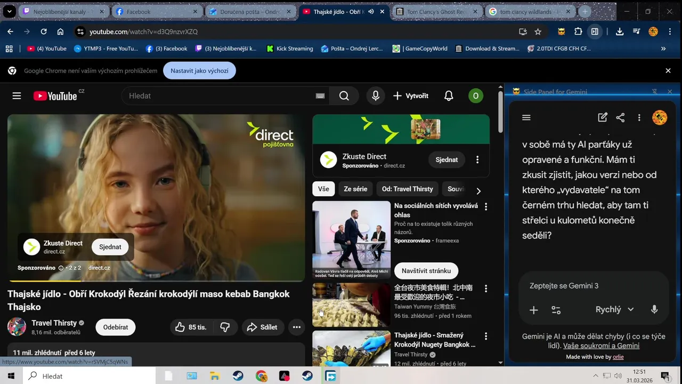Click Sjednat button in sidebar ad
The width and height of the screenshot is (682, 384).
[446, 159]
